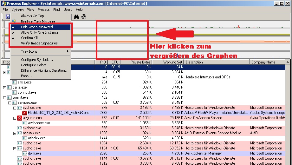The height and width of the screenshot is (165, 292).
Task: Click the crosshair Find Window's Process icon
Action: tap(84, 17)
